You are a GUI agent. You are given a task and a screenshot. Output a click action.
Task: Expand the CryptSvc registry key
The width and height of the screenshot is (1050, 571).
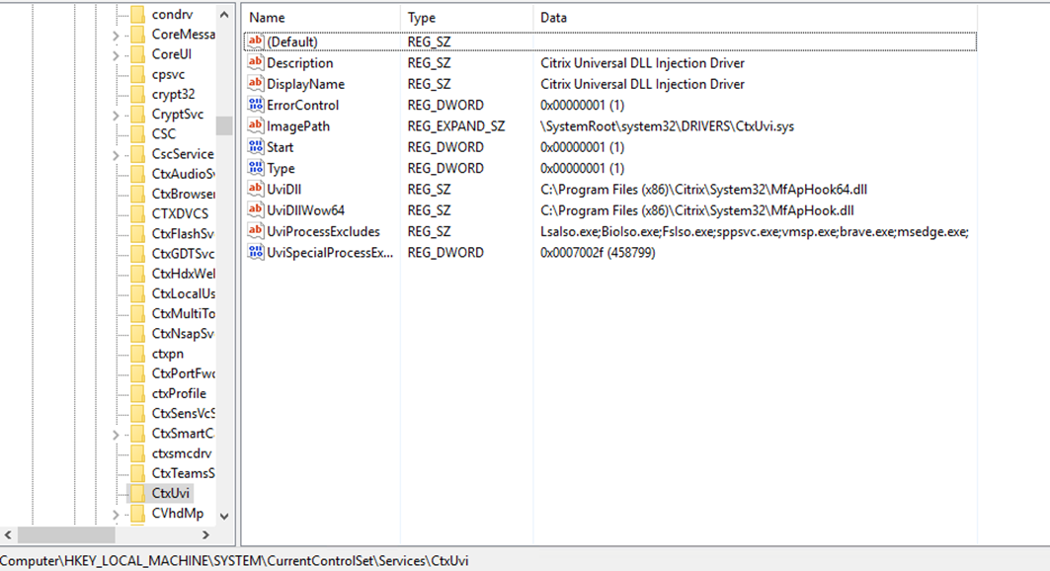point(116,116)
